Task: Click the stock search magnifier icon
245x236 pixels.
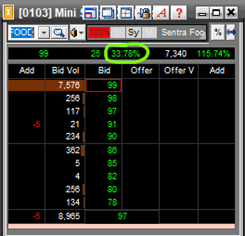Action: tap(59, 32)
